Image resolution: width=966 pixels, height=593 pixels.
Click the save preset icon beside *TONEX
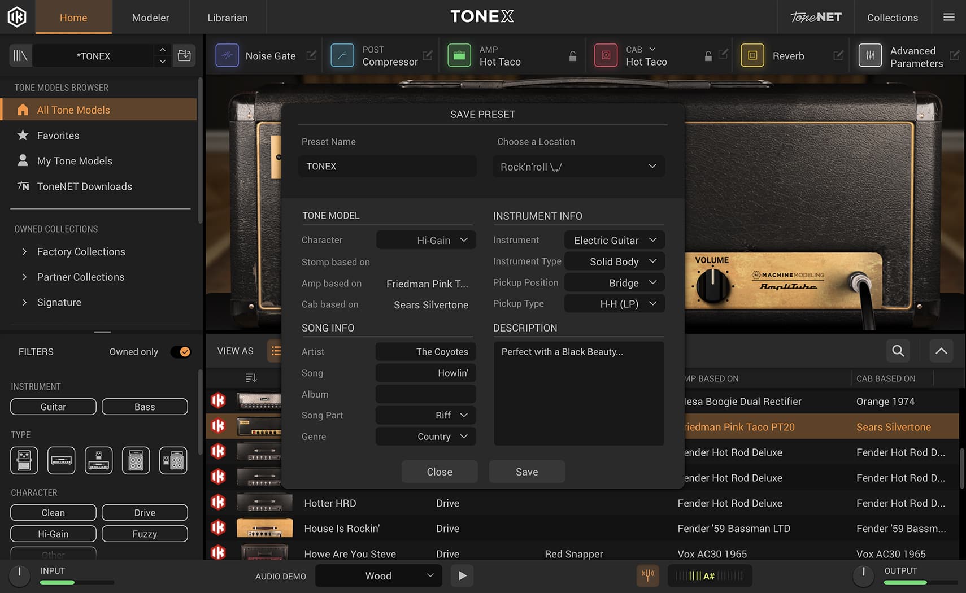[184, 55]
